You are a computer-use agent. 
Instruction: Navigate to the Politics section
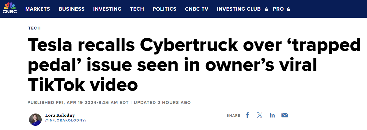click(165, 9)
